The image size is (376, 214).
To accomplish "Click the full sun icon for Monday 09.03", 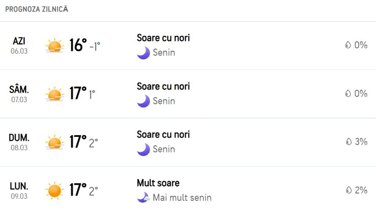I will (x=54, y=190).
